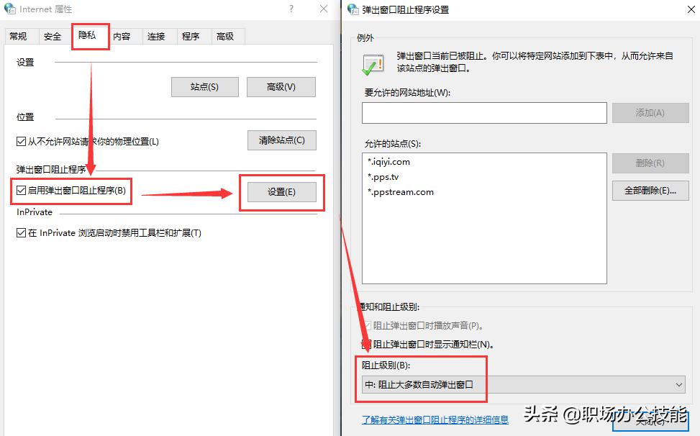
Task: Click the 站点(S) button
Action: pos(204,86)
